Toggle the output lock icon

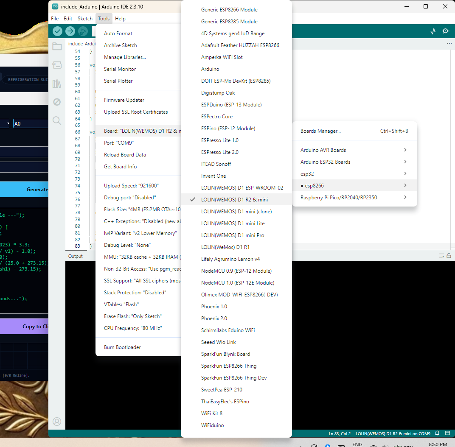coord(449,255)
